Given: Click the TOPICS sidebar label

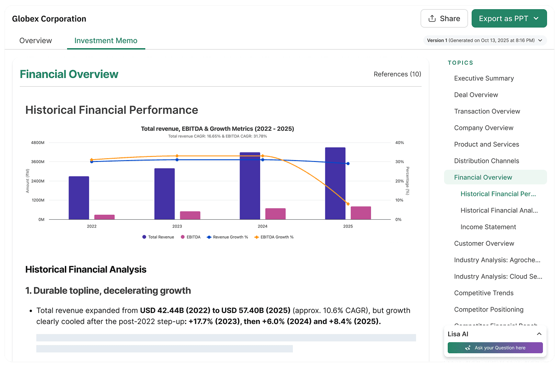Looking at the screenshot, I should click(x=461, y=63).
